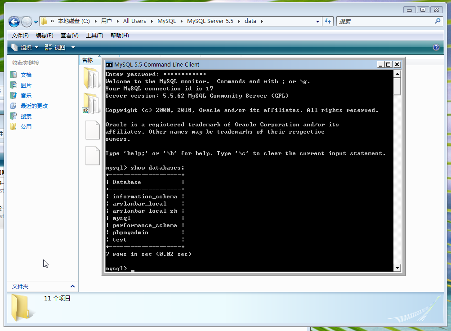This screenshot has height=331, width=451.
Task: Select the second folder with shortcut overlay
Action: (91, 103)
